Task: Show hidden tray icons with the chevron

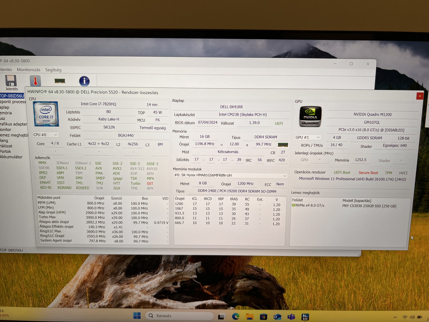Action: pos(395,317)
